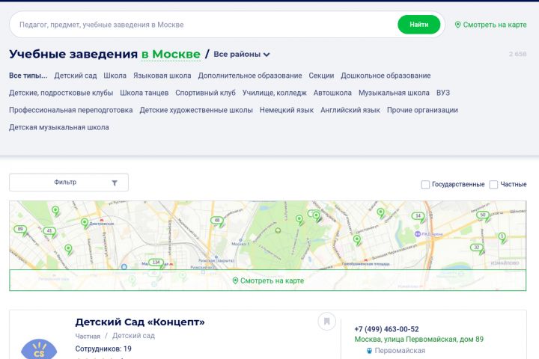Screen dimensions: 539x359
Task: Expand the Все типы... category list
Action: point(28,76)
